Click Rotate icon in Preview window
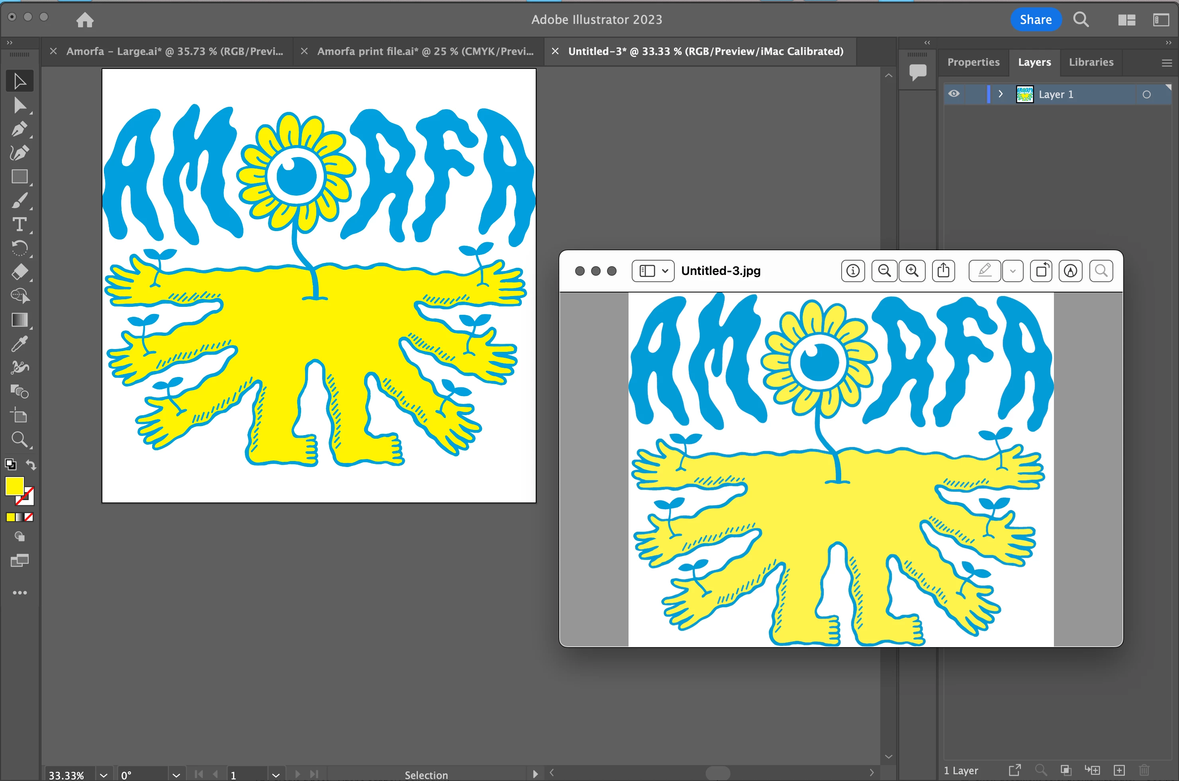 pos(1042,271)
